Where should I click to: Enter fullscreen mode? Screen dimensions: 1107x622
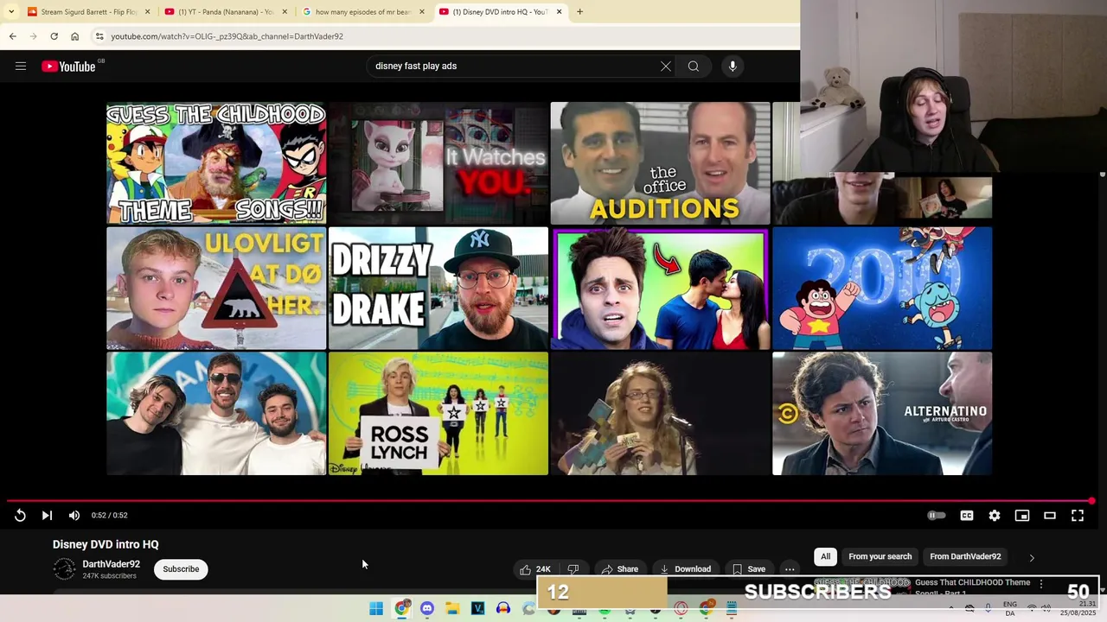(x=1078, y=516)
